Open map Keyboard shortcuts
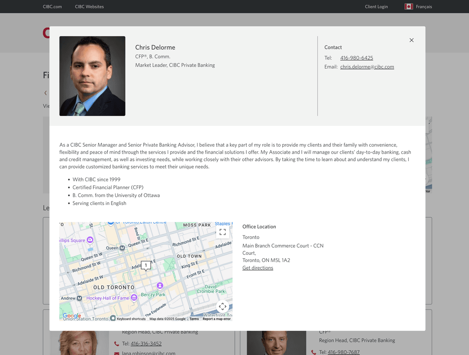Screen dimensions: 469x355 coord(131,319)
